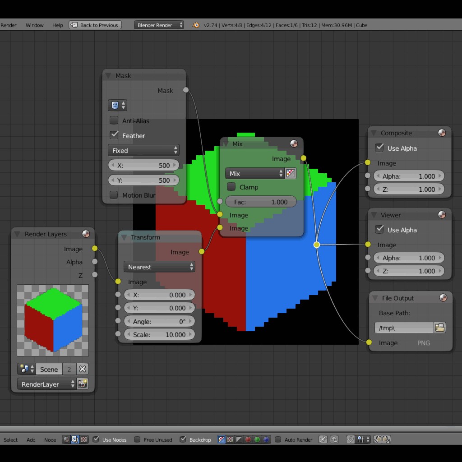Click the pin icon in node editor header
The image size is (462, 462).
click(323, 439)
